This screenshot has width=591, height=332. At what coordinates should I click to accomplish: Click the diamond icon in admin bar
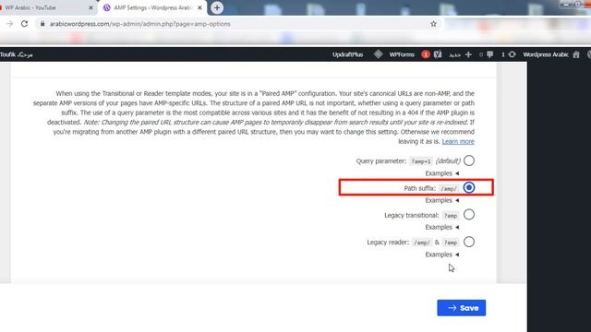click(x=378, y=54)
